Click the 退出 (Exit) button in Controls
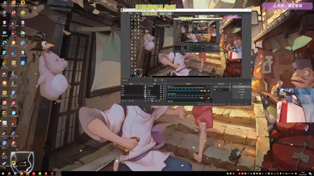 point(242,97)
